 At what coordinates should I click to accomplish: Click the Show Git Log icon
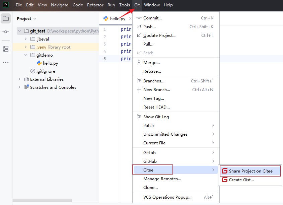[x=139, y=117]
